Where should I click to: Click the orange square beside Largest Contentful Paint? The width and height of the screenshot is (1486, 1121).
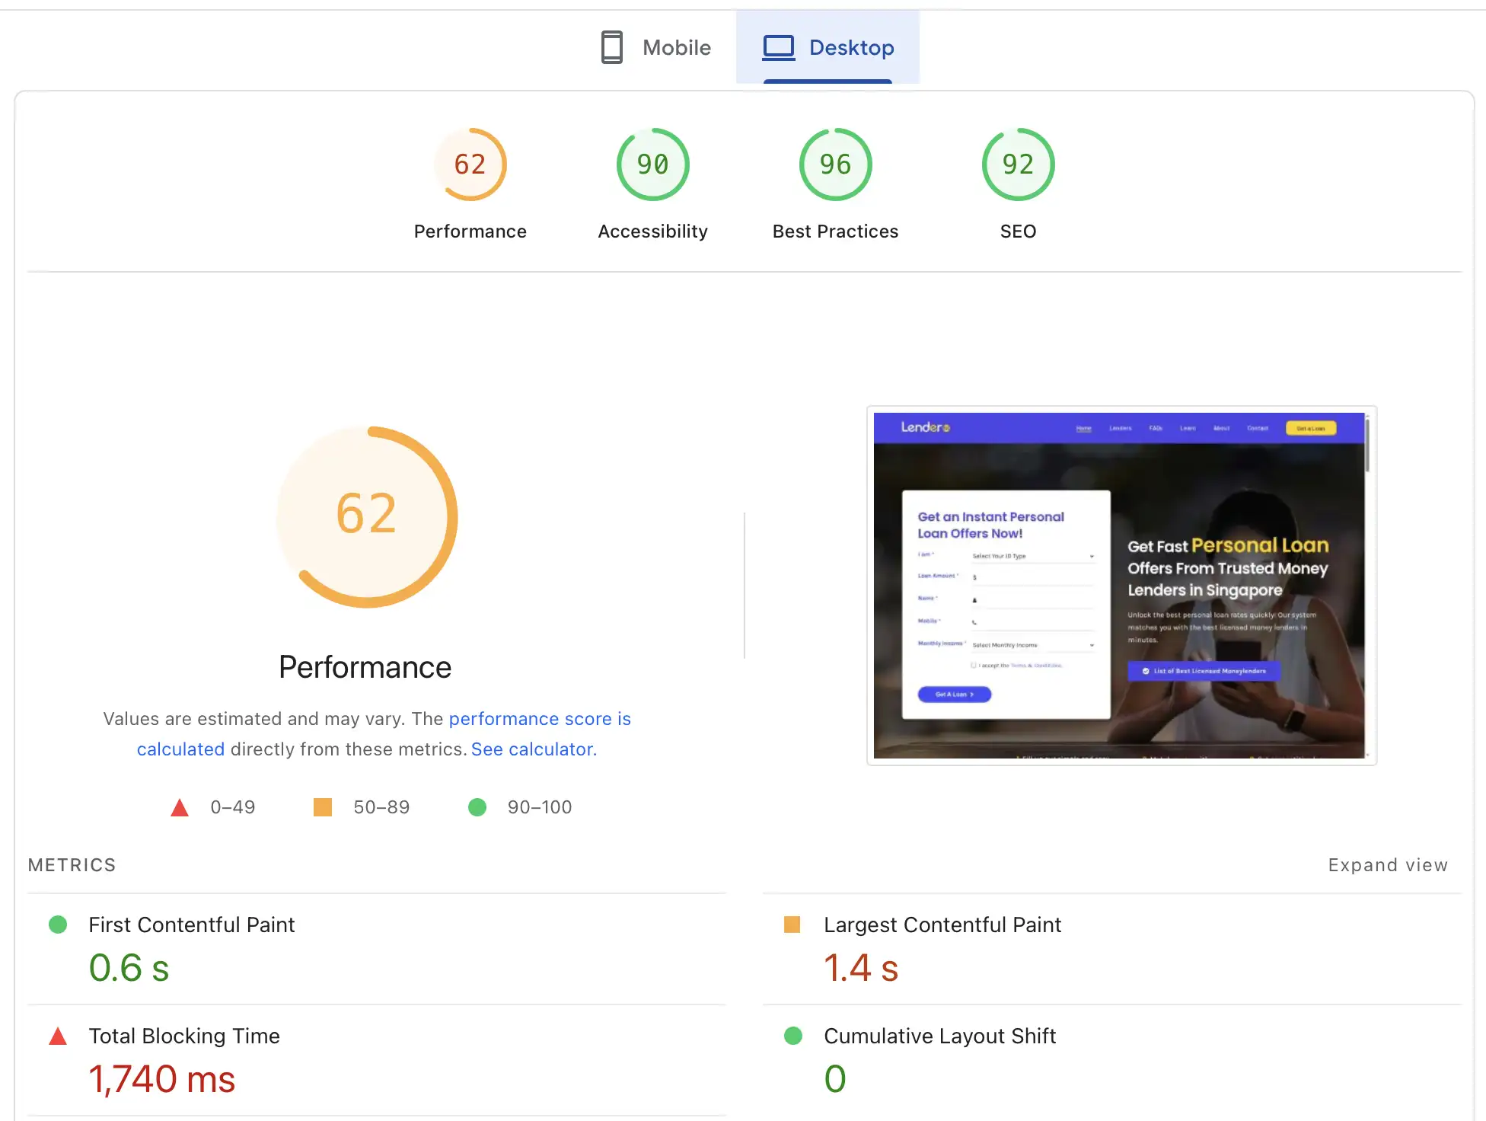792,925
